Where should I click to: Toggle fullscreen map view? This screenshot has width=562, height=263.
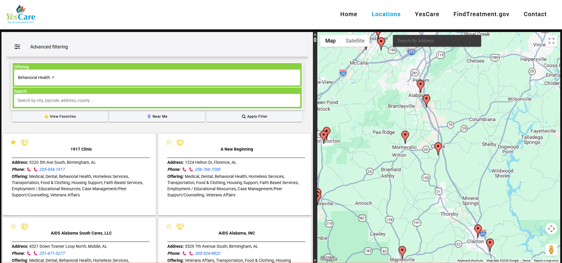coord(551,41)
